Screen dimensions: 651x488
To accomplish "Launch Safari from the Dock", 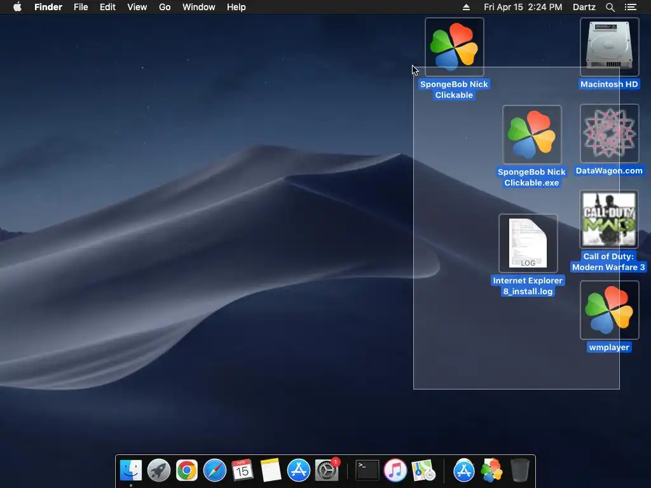I will (x=215, y=471).
